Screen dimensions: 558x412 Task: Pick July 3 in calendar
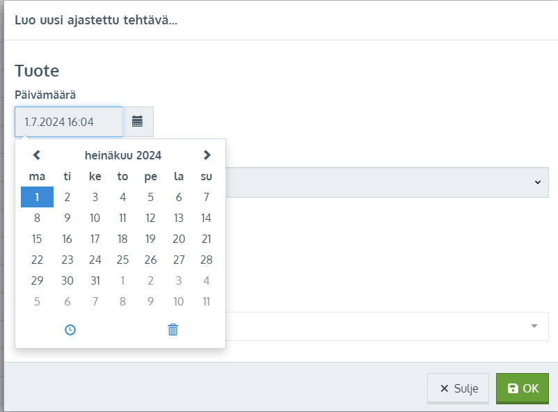[x=95, y=197]
